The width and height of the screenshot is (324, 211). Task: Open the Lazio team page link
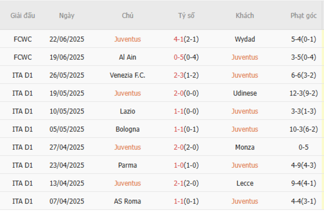pos(128,111)
